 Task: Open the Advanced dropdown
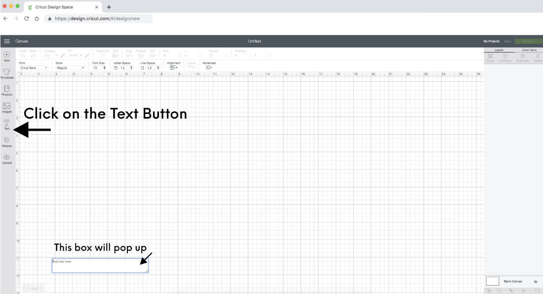click(209, 68)
